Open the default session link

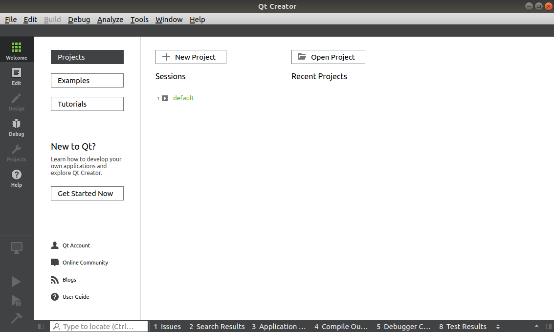tap(183, 98)
